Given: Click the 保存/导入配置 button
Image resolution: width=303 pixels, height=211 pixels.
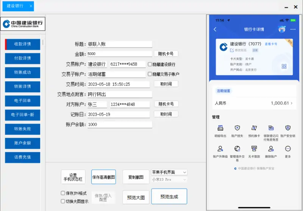Looking at the screenshot, I should coord(103,197).
